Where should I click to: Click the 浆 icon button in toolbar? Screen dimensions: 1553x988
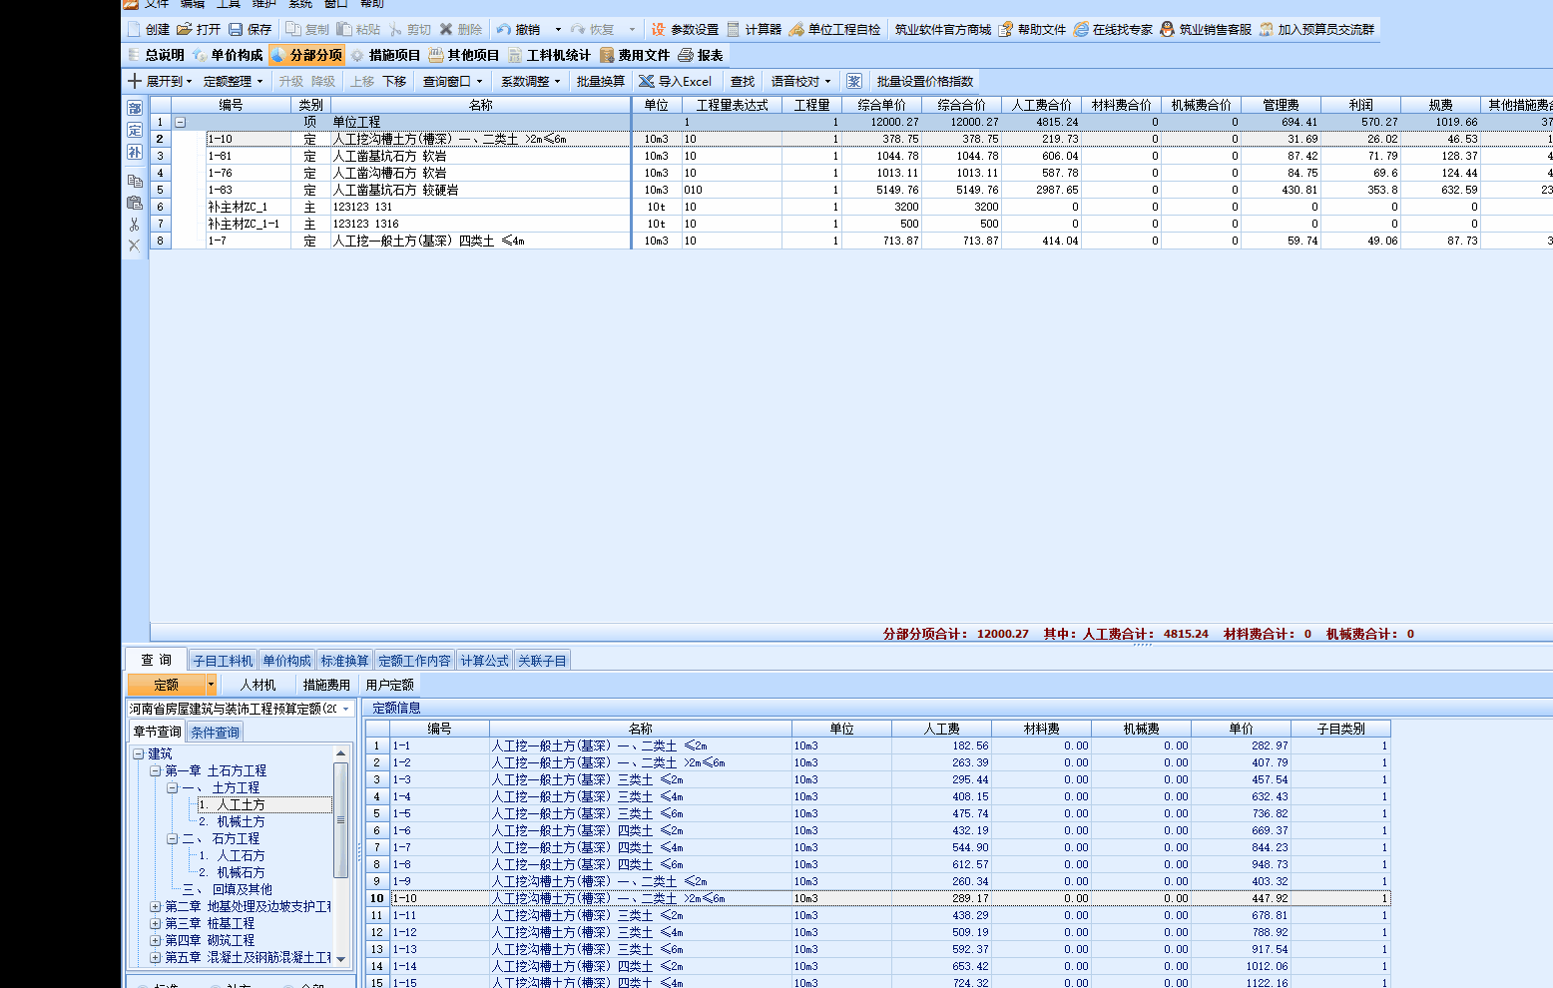coord(854,82)
